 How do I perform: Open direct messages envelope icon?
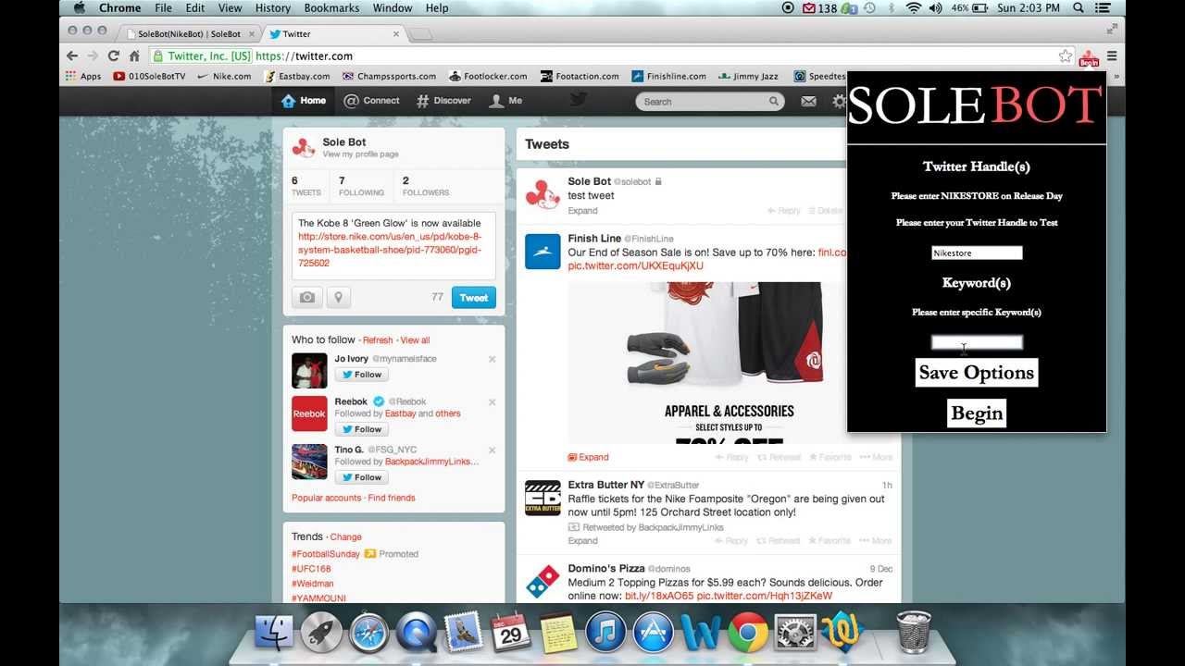tap(809, 102)
